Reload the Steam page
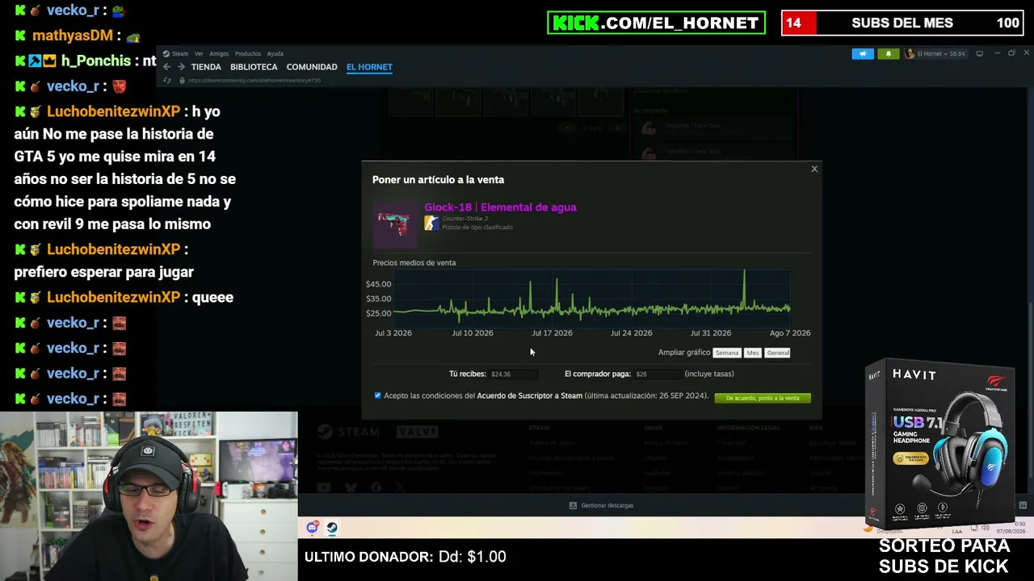The image size is (1034, 581). [x=167, y=81]
